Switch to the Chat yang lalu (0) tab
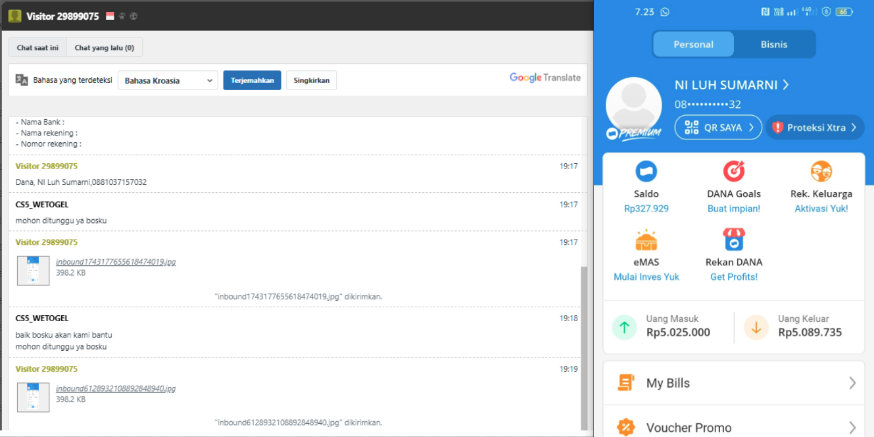Viewport: 874px width, 437px height. point(105,47)
